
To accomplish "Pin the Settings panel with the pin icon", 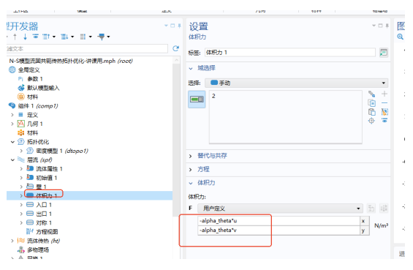I will (387, 26).
